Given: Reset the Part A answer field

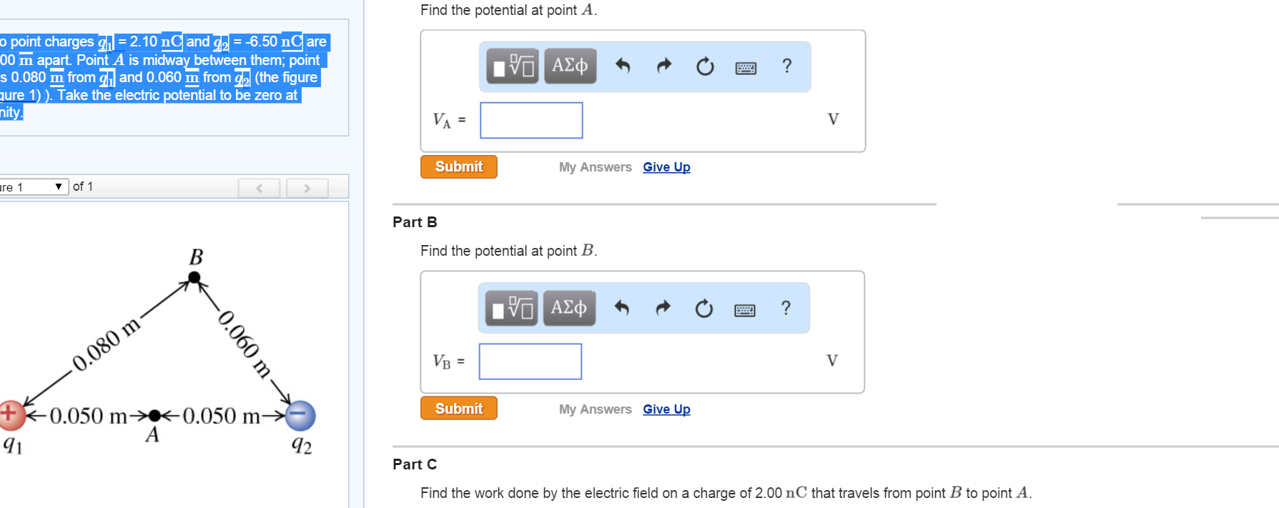Looking at the screenshot, I should tap(704, 66).
